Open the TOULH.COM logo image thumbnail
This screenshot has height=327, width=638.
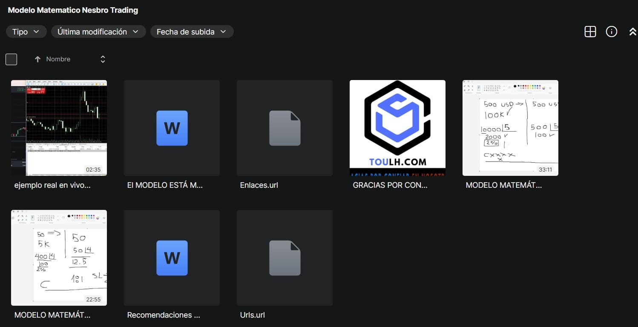coord(397,128)
